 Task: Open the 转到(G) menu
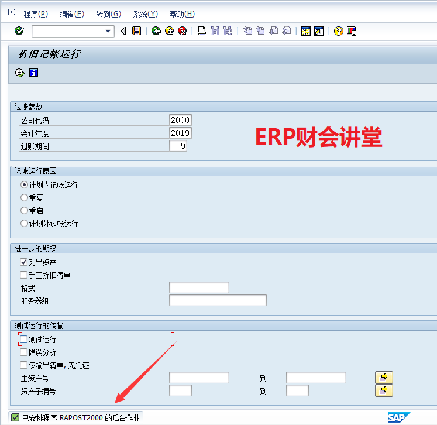coord(108,14)
